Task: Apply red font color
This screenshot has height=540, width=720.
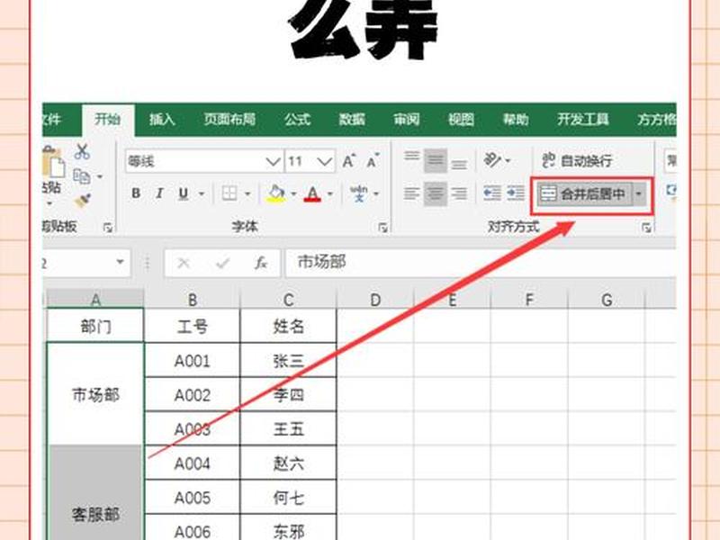Action: (x=312, y=193)
